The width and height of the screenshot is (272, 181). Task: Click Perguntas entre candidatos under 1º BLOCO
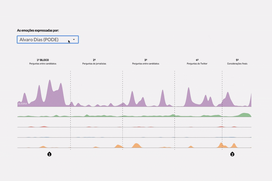(42, 64)
